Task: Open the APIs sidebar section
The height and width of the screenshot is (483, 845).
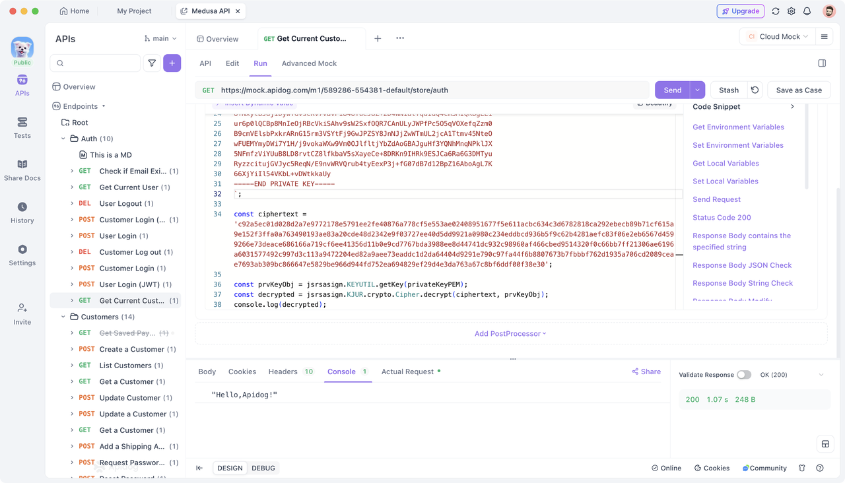Action: click(x=22, y=85)
